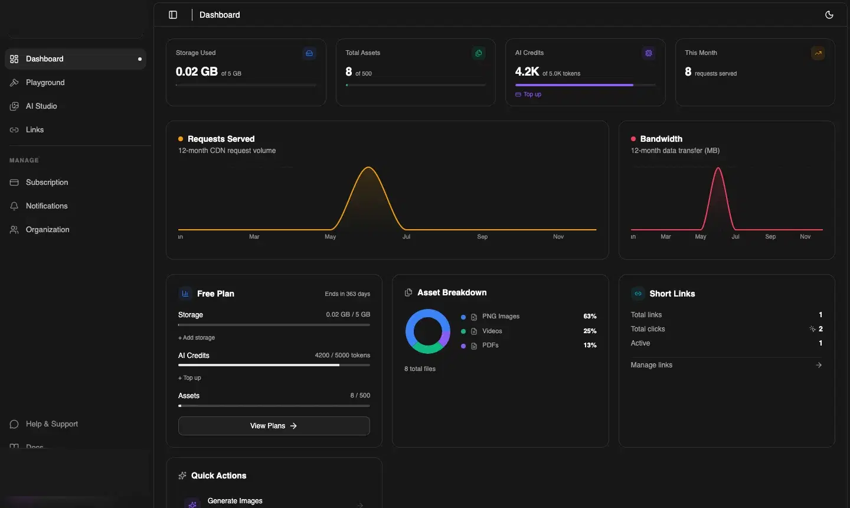Click the This Month trend icon
The height and width of the screenshot is (508, 850).
818,53
